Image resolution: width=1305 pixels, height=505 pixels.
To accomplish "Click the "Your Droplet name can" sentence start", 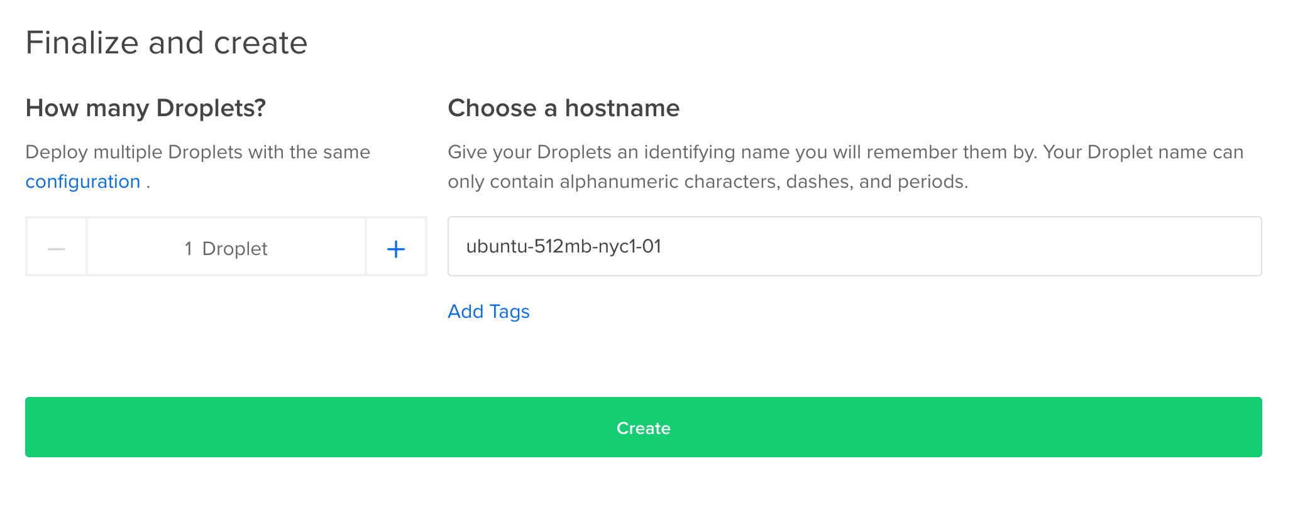I will click(x=1143, y=152).
